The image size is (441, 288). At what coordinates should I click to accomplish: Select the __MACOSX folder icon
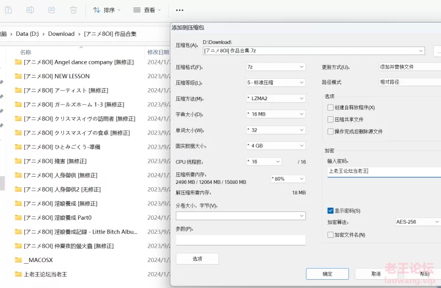point(18,260)
